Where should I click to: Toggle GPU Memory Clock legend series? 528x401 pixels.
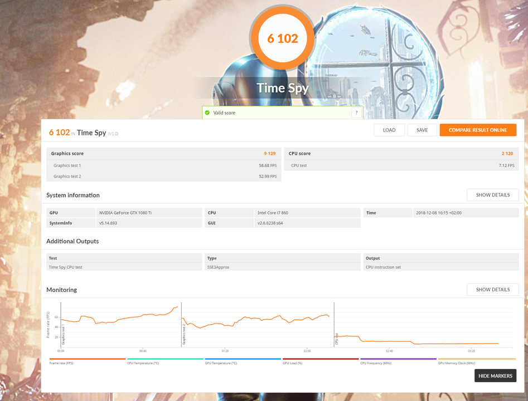pyautogui.click(x=477, y=361)
